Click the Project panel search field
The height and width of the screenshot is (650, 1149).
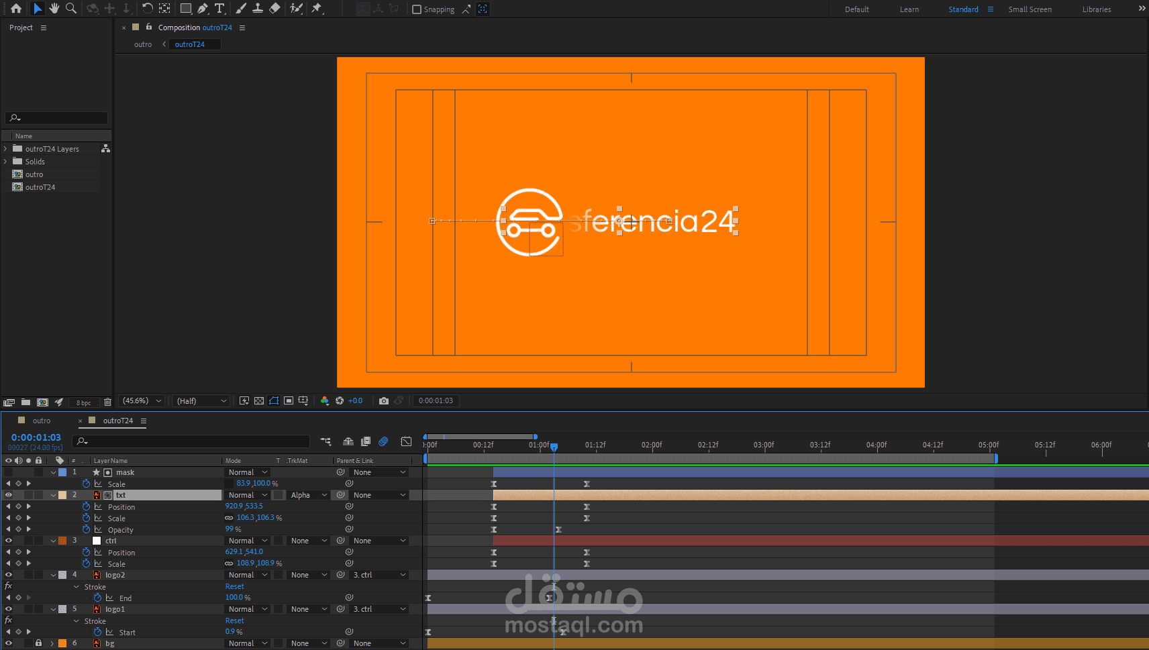point(56,118)
